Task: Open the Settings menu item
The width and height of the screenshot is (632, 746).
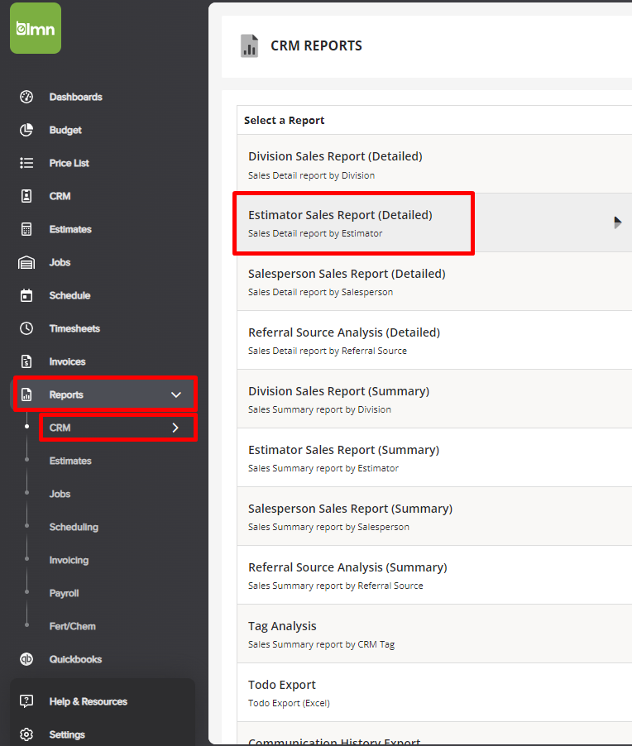Action: coord(67,734)
